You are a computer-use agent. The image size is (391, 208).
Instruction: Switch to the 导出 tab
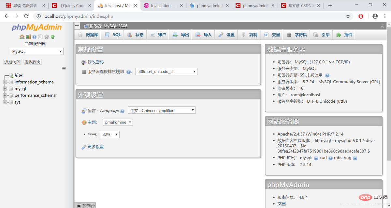[181, 35]
